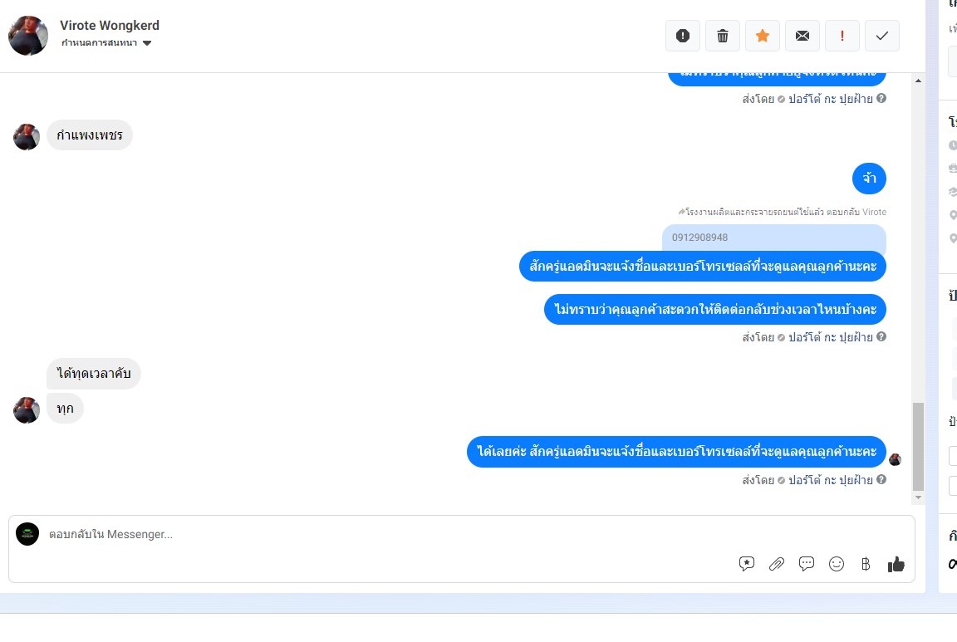Mark conversation with the orange star icon
The height and width of the screenshot is (642, 957).
pyautogui.click(x=763, y=36)
